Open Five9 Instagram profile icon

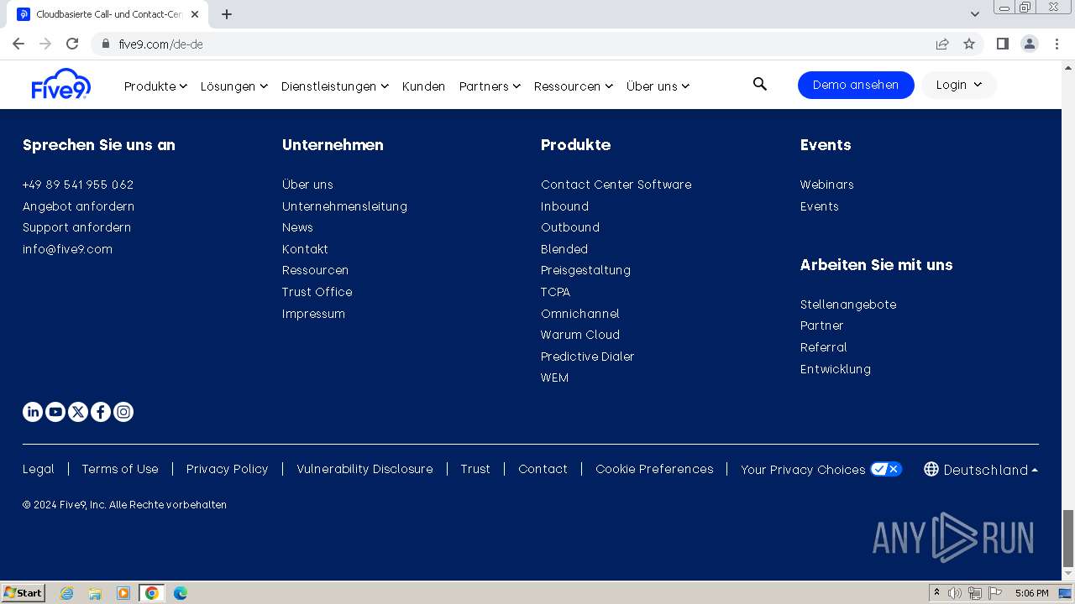123,412
